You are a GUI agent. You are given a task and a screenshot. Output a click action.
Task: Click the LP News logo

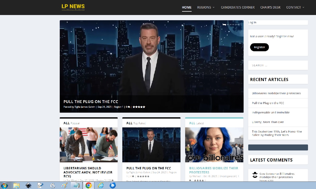pos(73,7)
